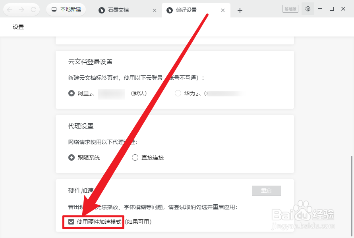Select the 阿里云 radio option
The width and height of the screenshot is (354, 238).
click(x=72, y=93)
